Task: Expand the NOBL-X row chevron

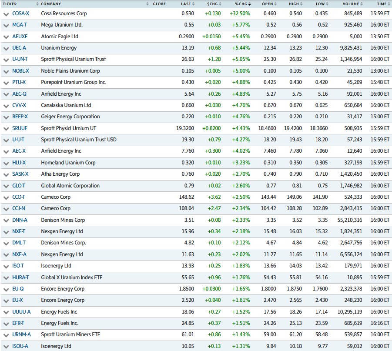Action: coord(6,71)
